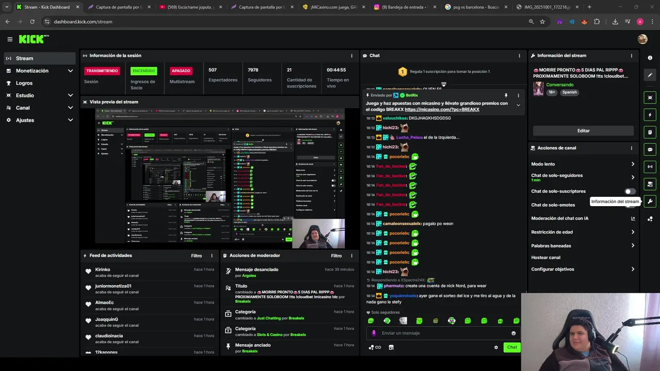The image size is (660, 371).
Task: Collapse the pinned BotRix message chevron
Action: (518, 105)
